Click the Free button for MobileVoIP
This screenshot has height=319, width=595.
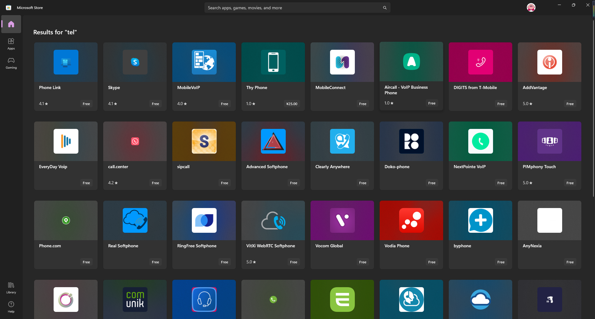[x=225, y=104]
